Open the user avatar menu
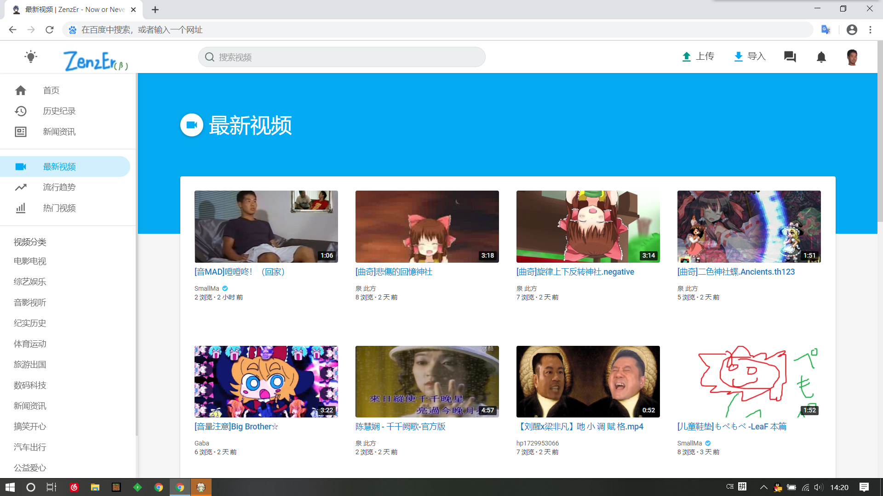 (852, 57)
